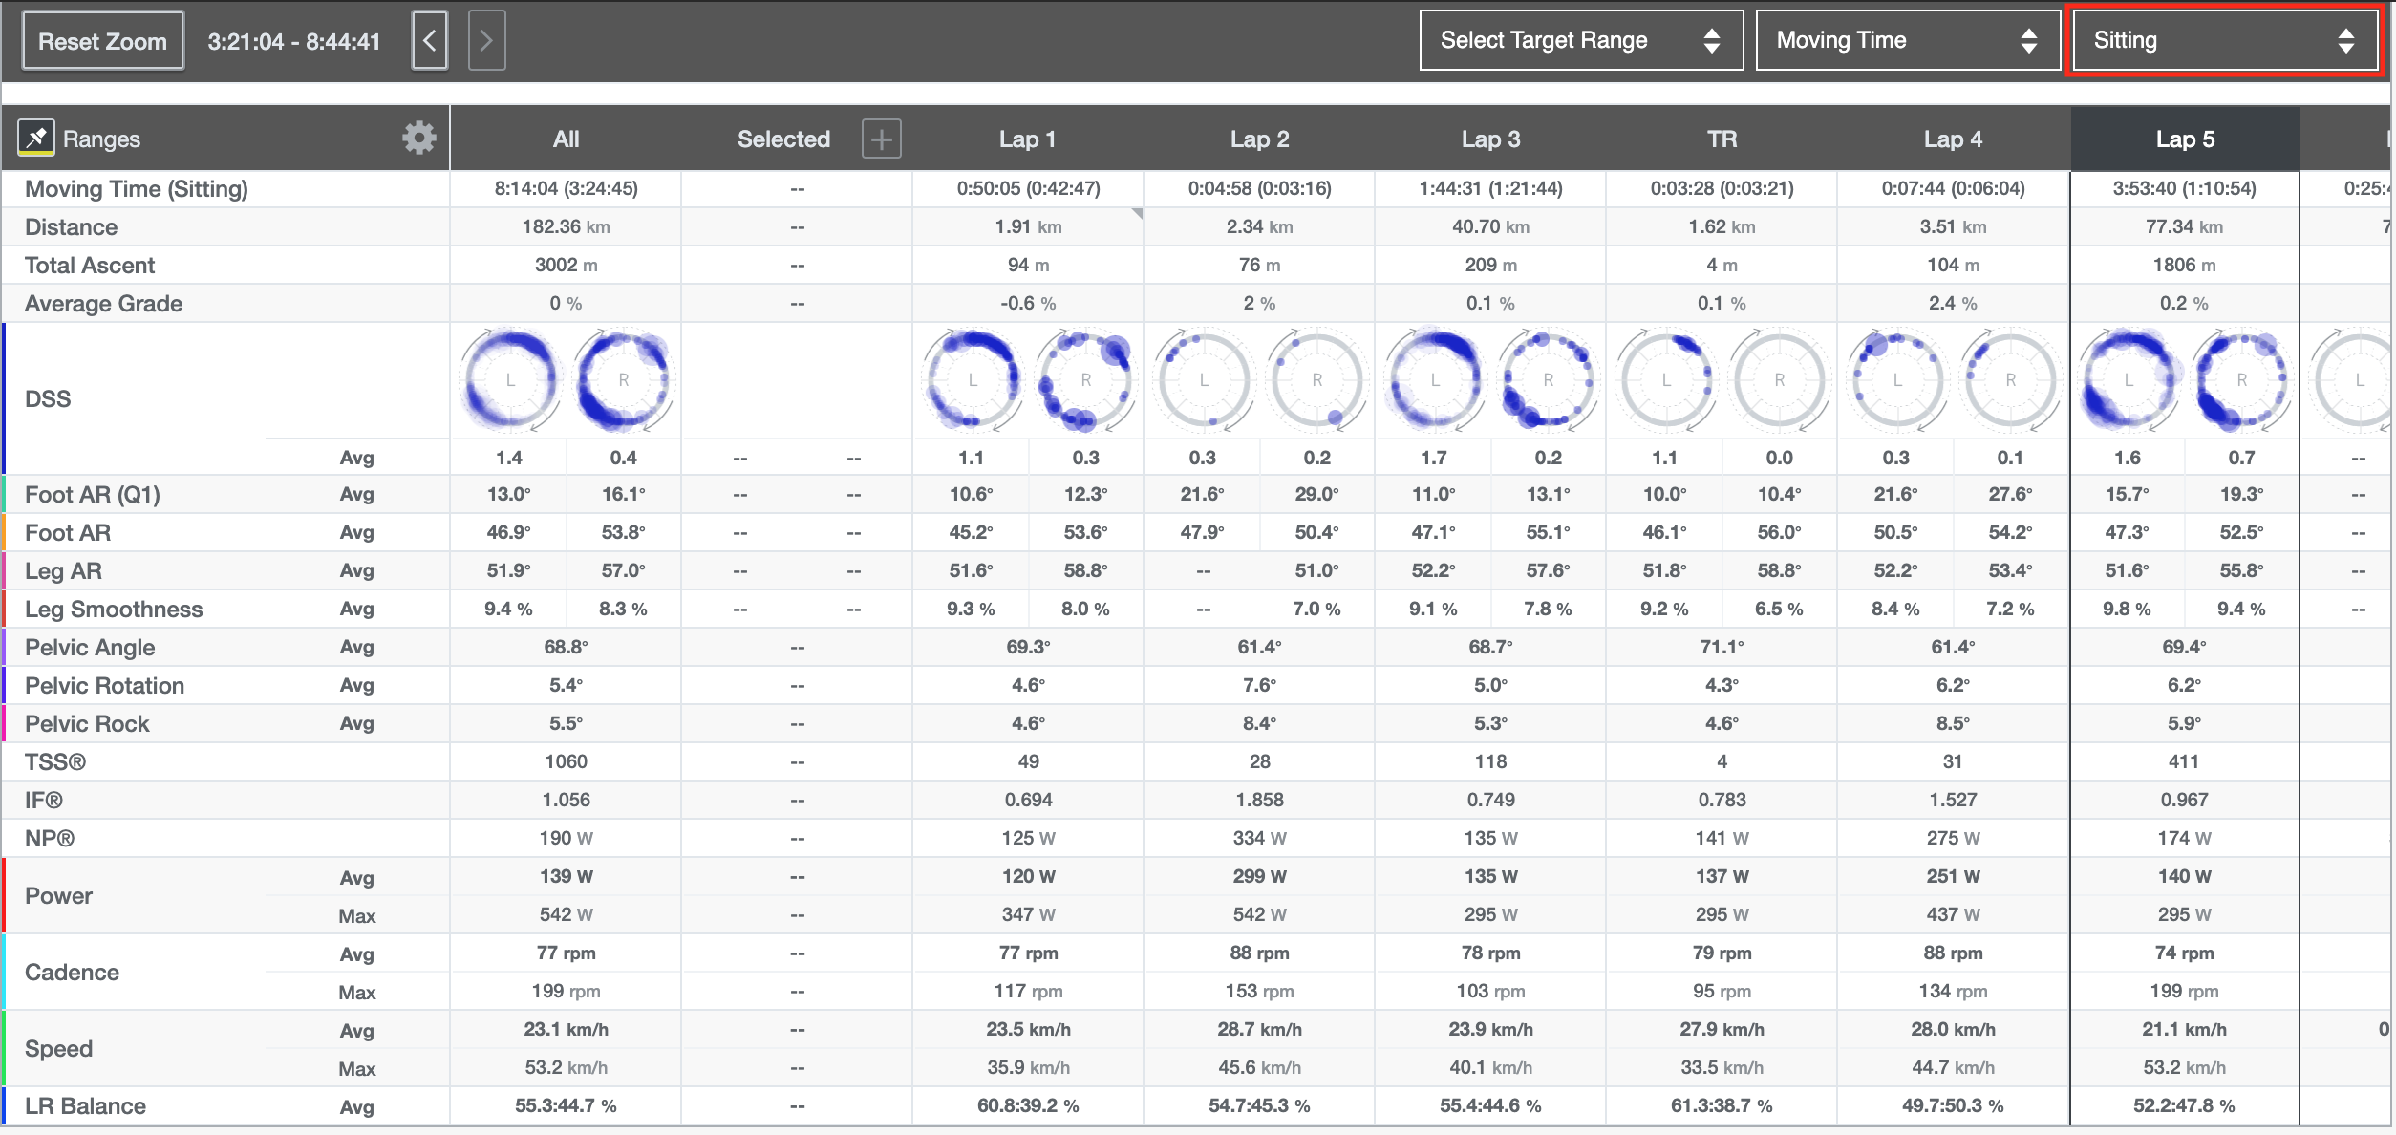Screen dimensions: 2396x1135
Task: Open the Moving Time dropdown
Action: (x=1907, y=40)
